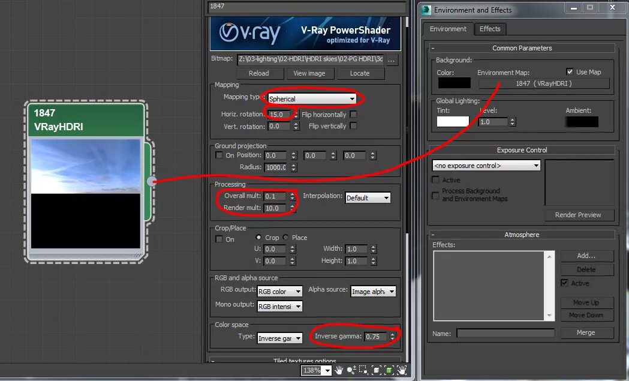Image resolution: width=629 pixels, height=381 pixels.
Task: Select the Pan tool hand icon
Action: click(339, 370)
